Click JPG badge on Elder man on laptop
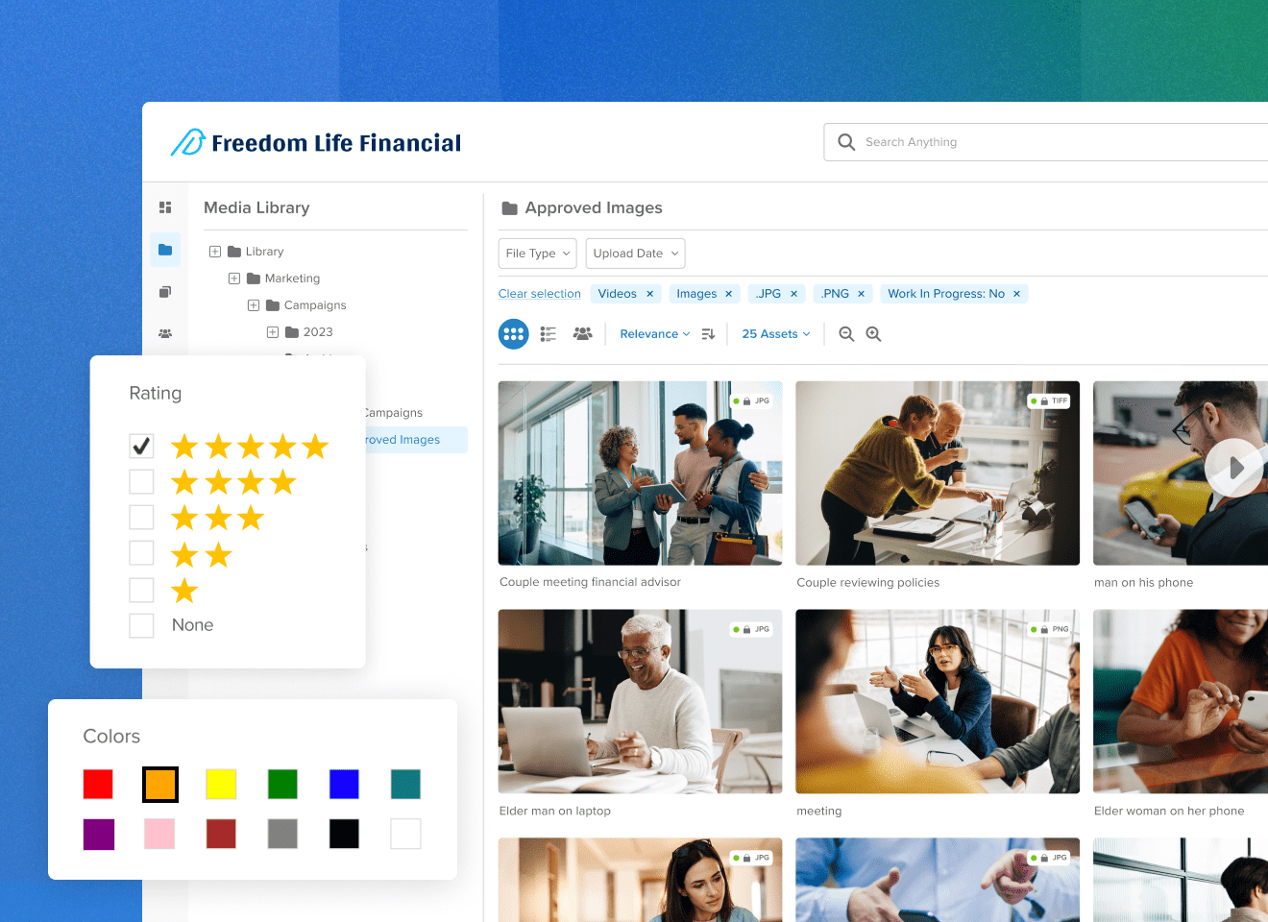 pos(752,630)
